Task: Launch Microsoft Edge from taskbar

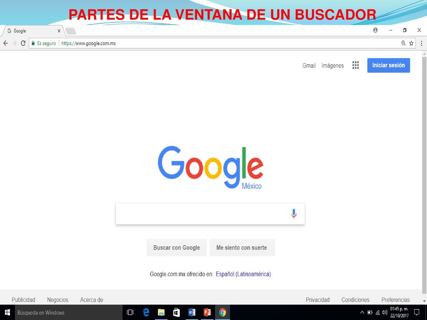Action: point(146,312)
